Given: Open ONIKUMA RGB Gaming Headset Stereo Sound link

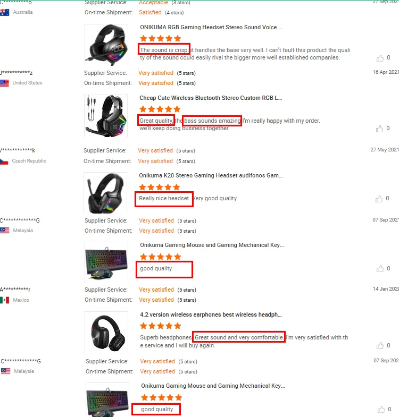Looking at the screenshot, I should [x=211, y=27].
